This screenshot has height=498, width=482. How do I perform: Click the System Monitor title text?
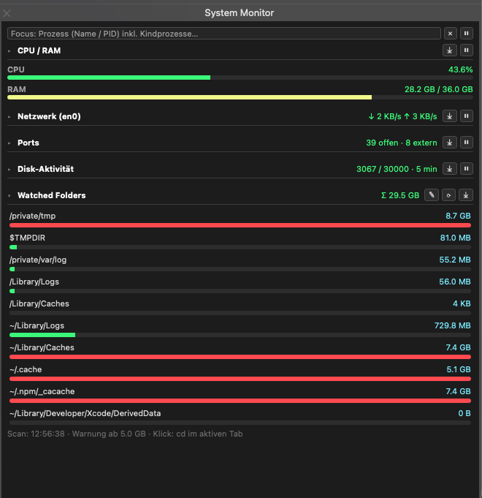coord(239,12)
